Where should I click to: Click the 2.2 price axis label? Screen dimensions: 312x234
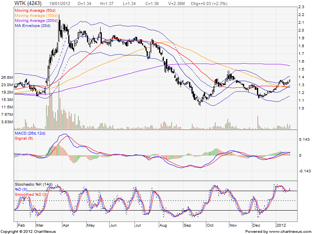pos(301,15)
